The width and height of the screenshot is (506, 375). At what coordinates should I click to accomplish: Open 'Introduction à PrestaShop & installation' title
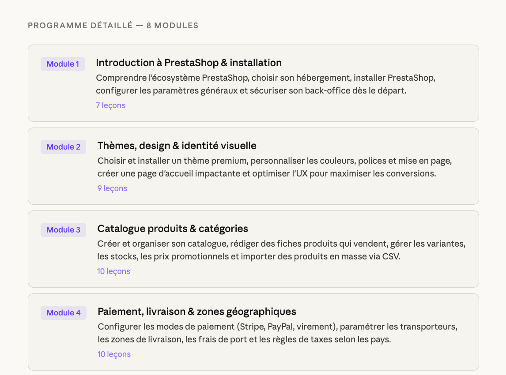point(189,63)
